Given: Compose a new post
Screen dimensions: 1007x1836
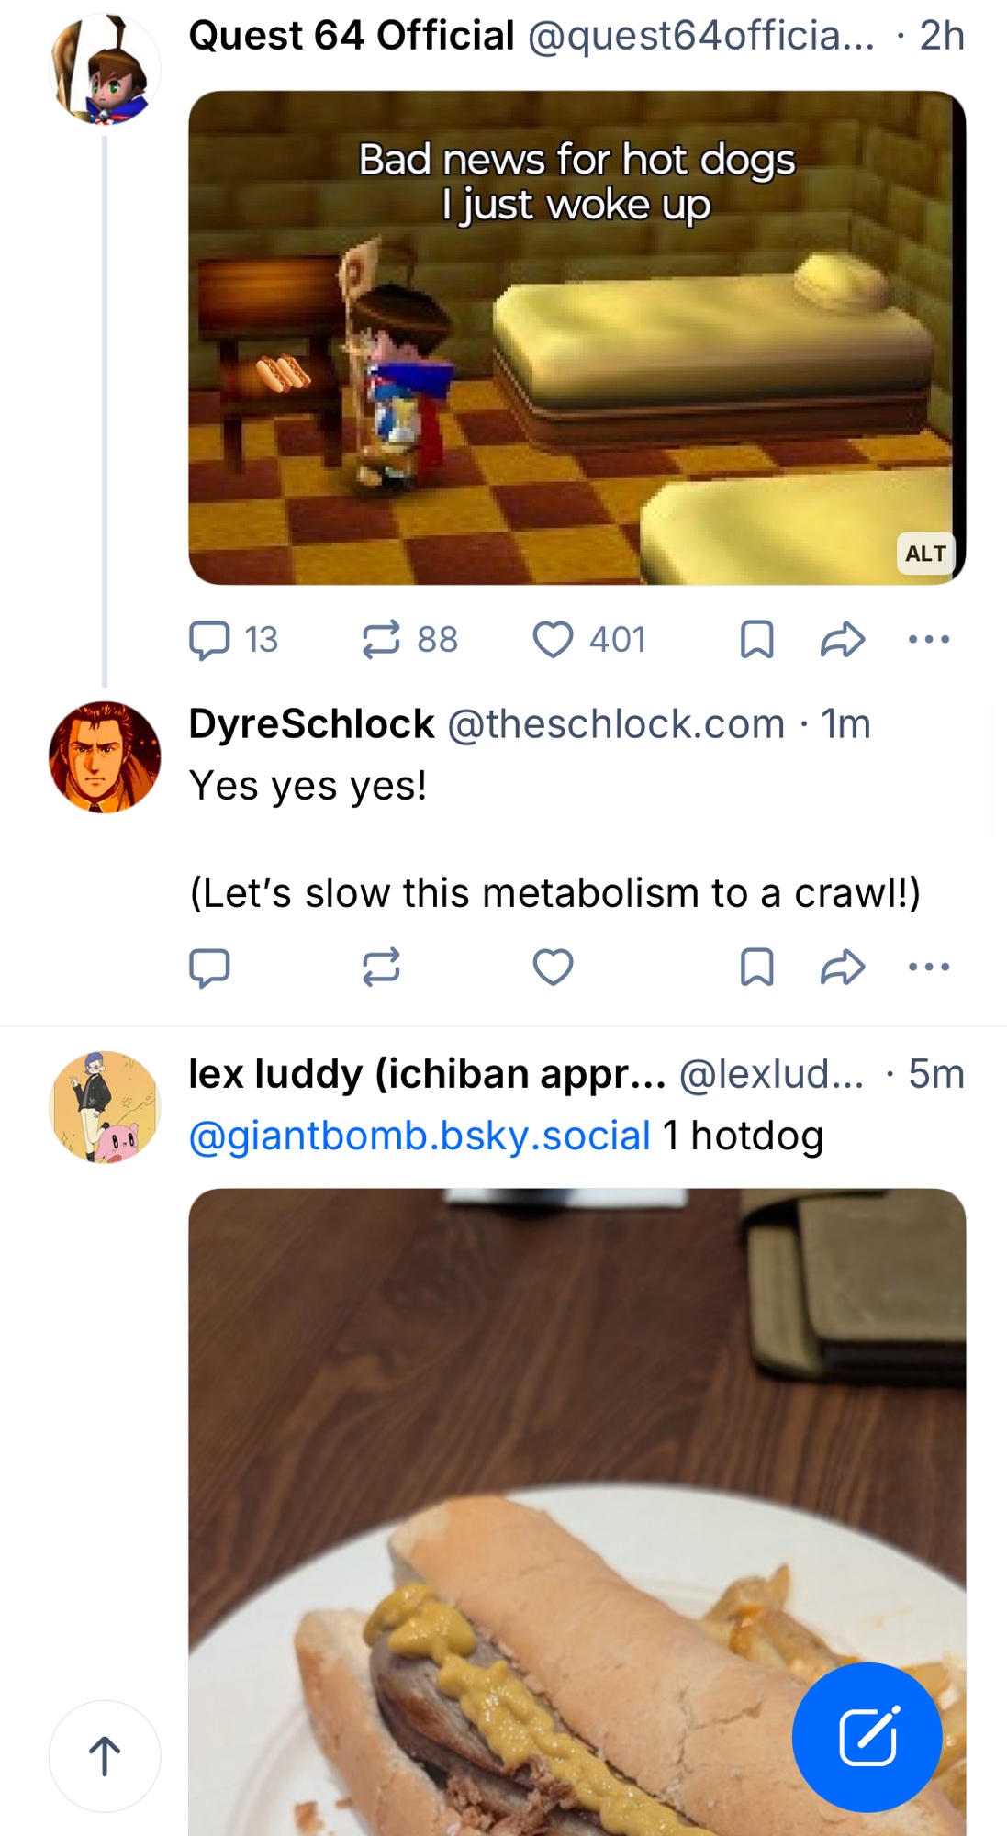Looking at the screenshot, I should 867,1737.
